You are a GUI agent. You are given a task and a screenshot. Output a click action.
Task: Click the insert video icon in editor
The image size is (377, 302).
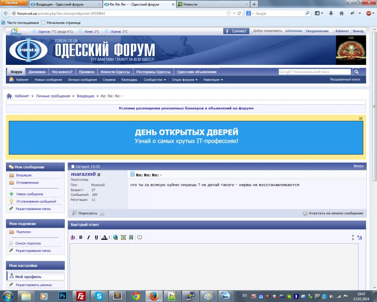pyautogui.click(x=131, y=238)
